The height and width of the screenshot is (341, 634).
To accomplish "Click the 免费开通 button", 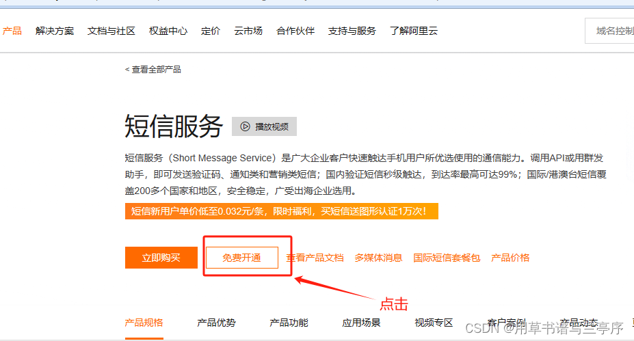I will 242,258.
